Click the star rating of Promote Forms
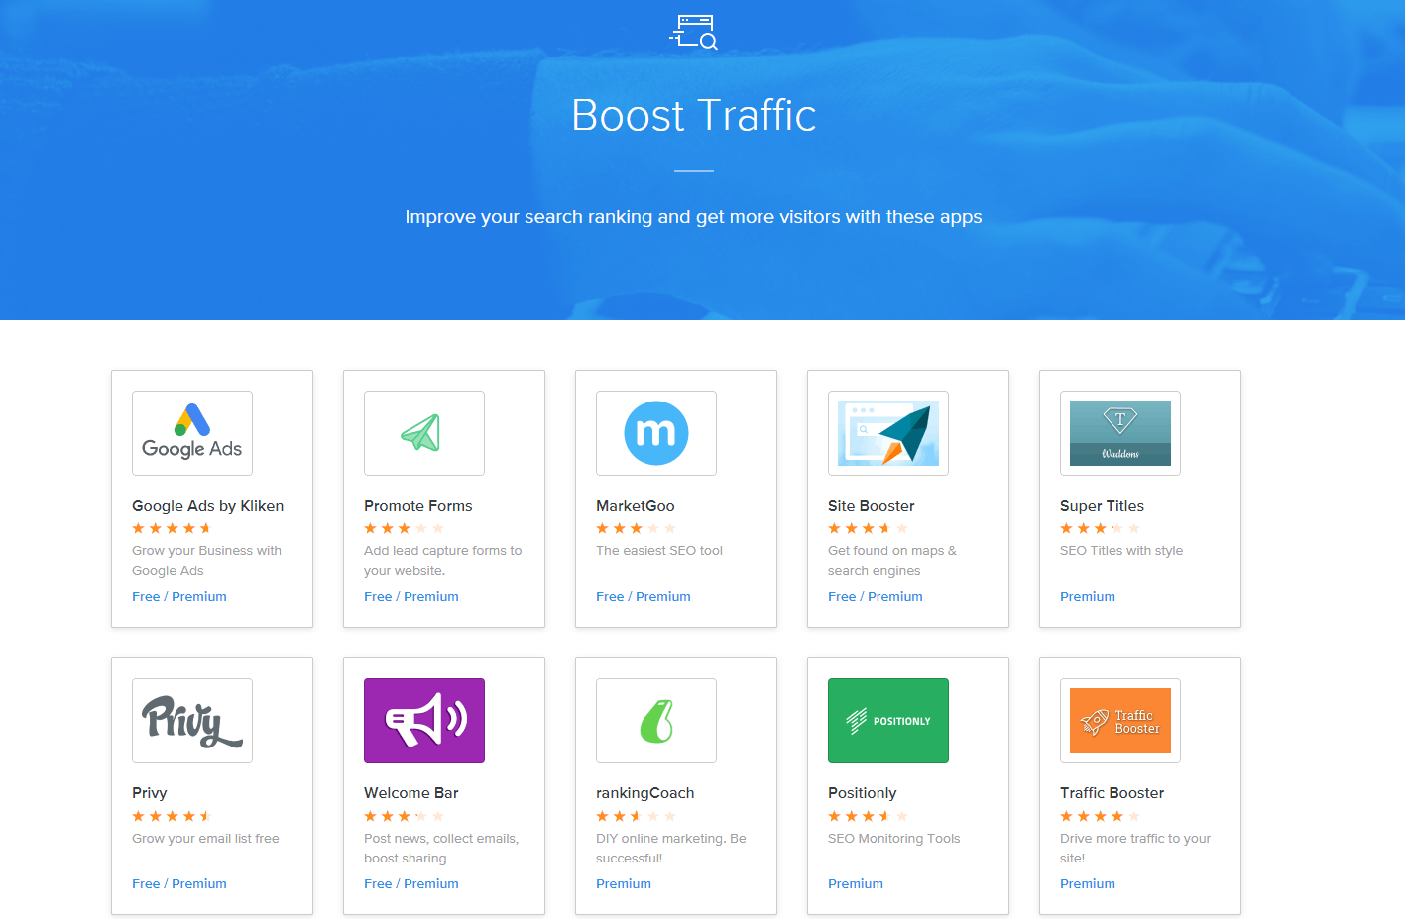 tap(405, 528)
